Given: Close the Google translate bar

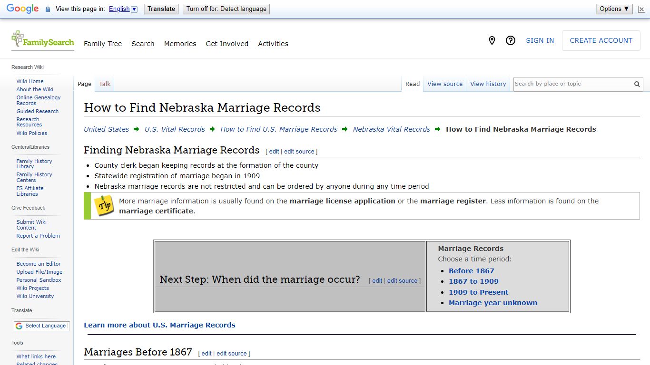Looking at the screenshot, I should 641,9.
